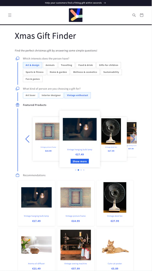The height and width of the screenshot is (271, 152).
Task: Open the hamburger navigation menu
Action: pos(10,15)
